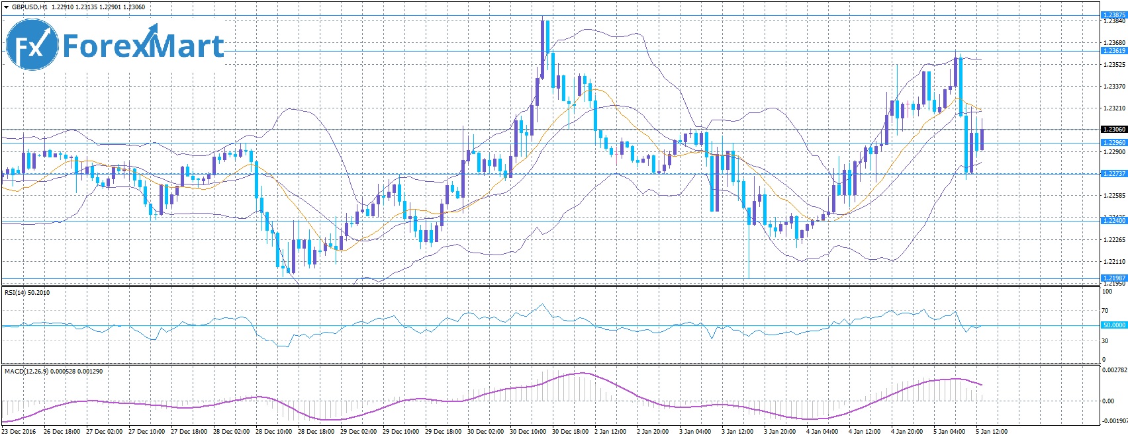
Task: Click the GBPUSD,H1 chart title text
Action: coord(30,7)
